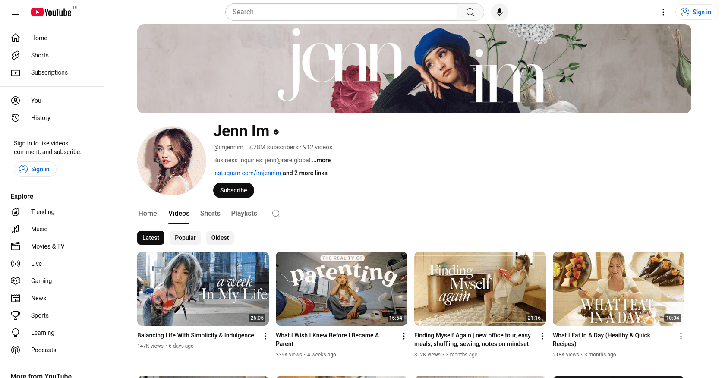
Task: Switch to the channel Shorts tab
Action: click(x=210, y=214)
